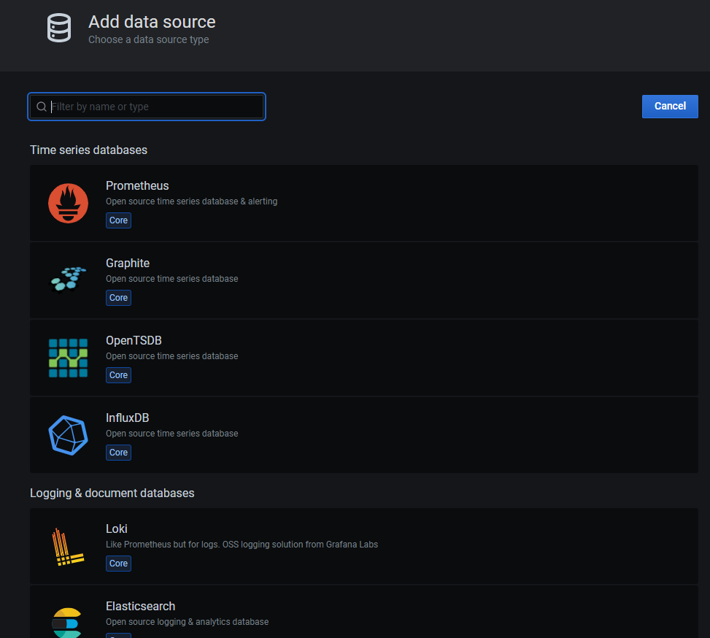The width and height of the screenshot is (710, 638).
Task: Click the InfluxDB polyhedron logo
Action: (x=68, y=435)
